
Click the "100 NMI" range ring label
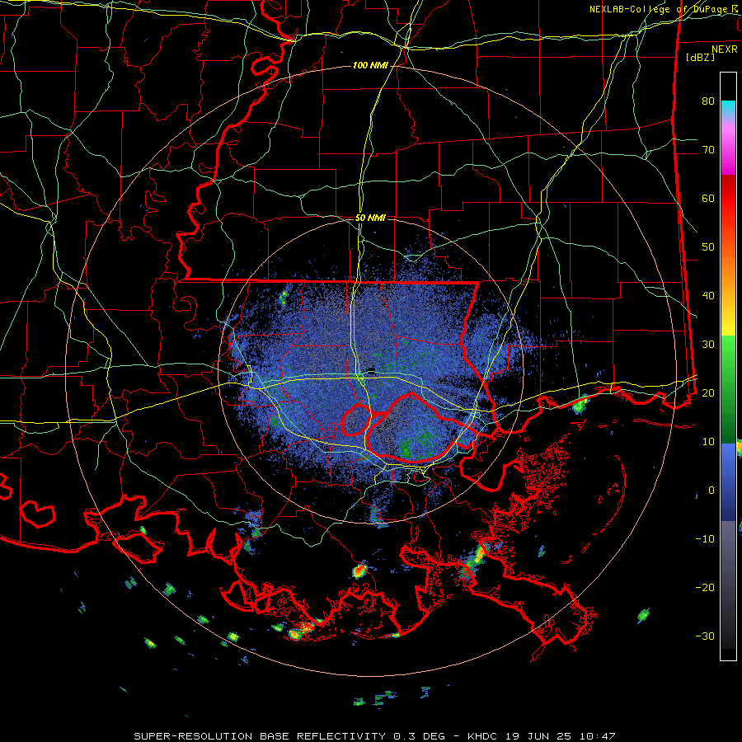click(x=370, y=65)
